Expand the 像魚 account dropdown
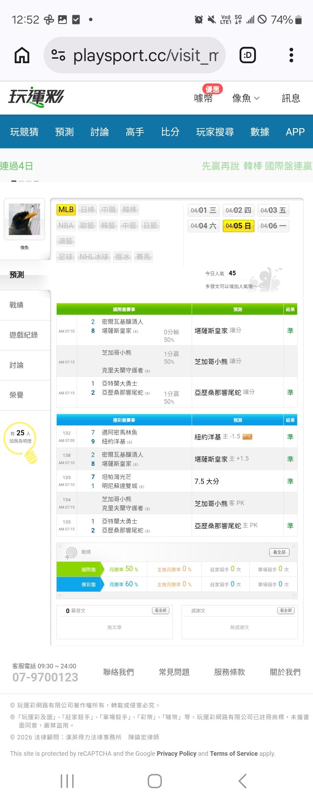This screenshot has height=804, width=313. [x=245, y=98]
